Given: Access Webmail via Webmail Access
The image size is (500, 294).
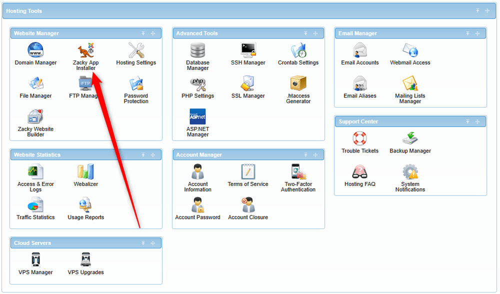Looking at the screenshot, I should tap(409, 54).
